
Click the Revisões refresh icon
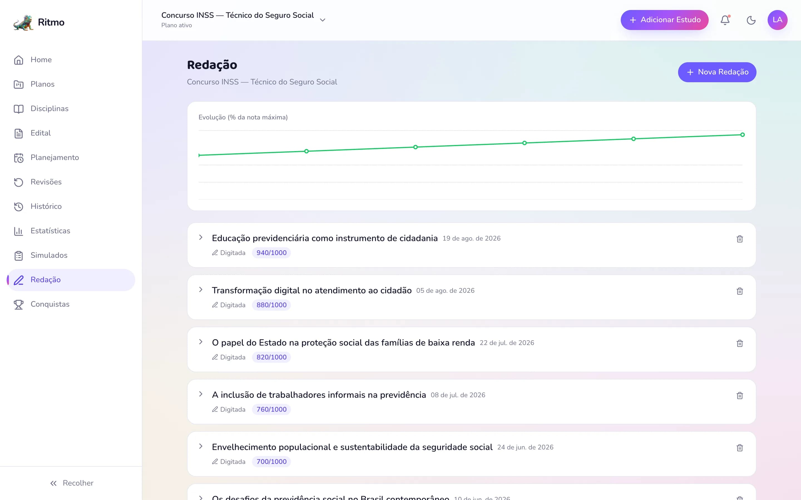coord(19,182)
